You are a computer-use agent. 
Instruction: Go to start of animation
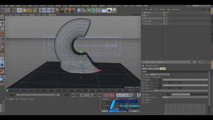(73, 95)
